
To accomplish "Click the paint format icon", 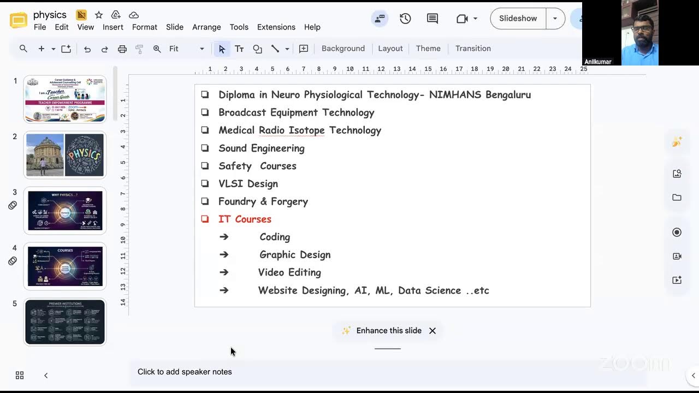I will [139, 49].
